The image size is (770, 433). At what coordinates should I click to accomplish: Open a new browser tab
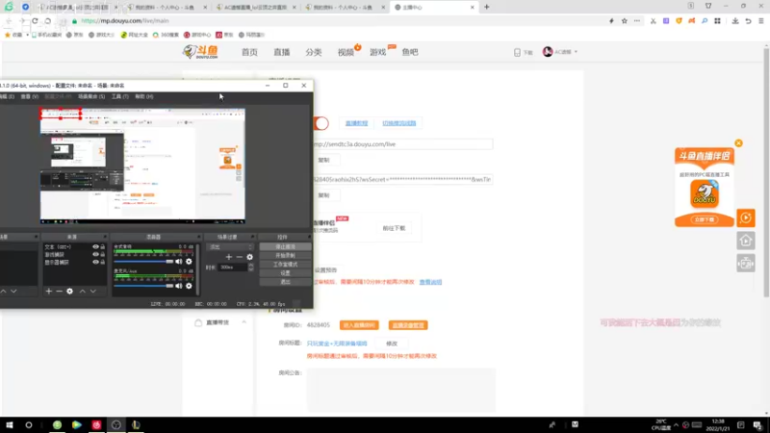(x=487, y=8)
